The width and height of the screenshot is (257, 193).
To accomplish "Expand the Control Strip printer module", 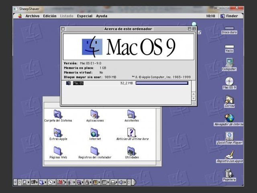I will click(114, 182).
